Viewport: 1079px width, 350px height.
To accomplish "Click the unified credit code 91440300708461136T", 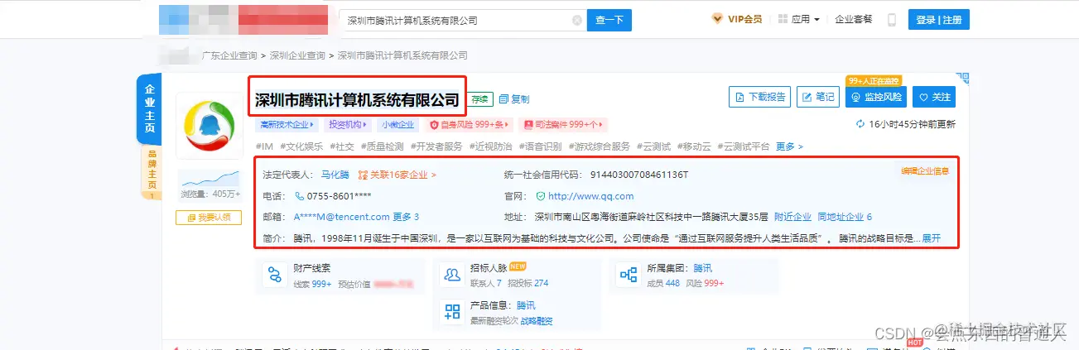I will coord(639,175).
